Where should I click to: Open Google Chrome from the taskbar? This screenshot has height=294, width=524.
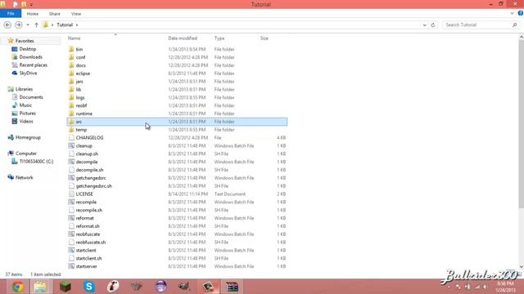pyautogui.click(x=17, y=287)
